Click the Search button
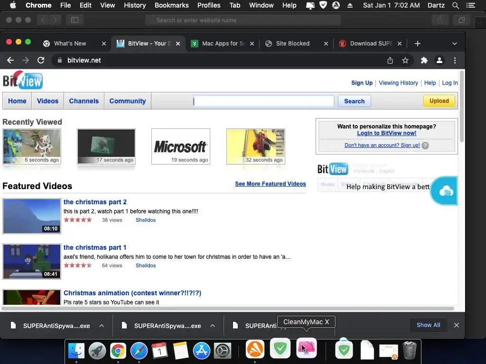 (x=354, y=101)
